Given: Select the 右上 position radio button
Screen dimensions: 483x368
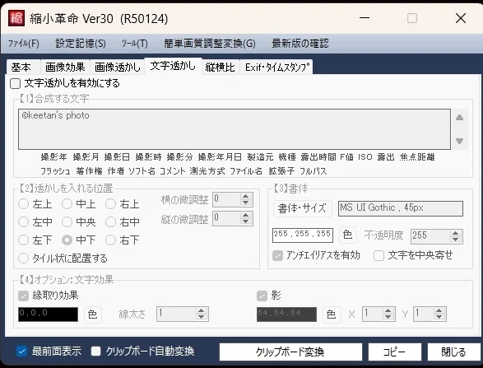Looking at the screenshot, I should pyautogui.click(x=110, y=204).
